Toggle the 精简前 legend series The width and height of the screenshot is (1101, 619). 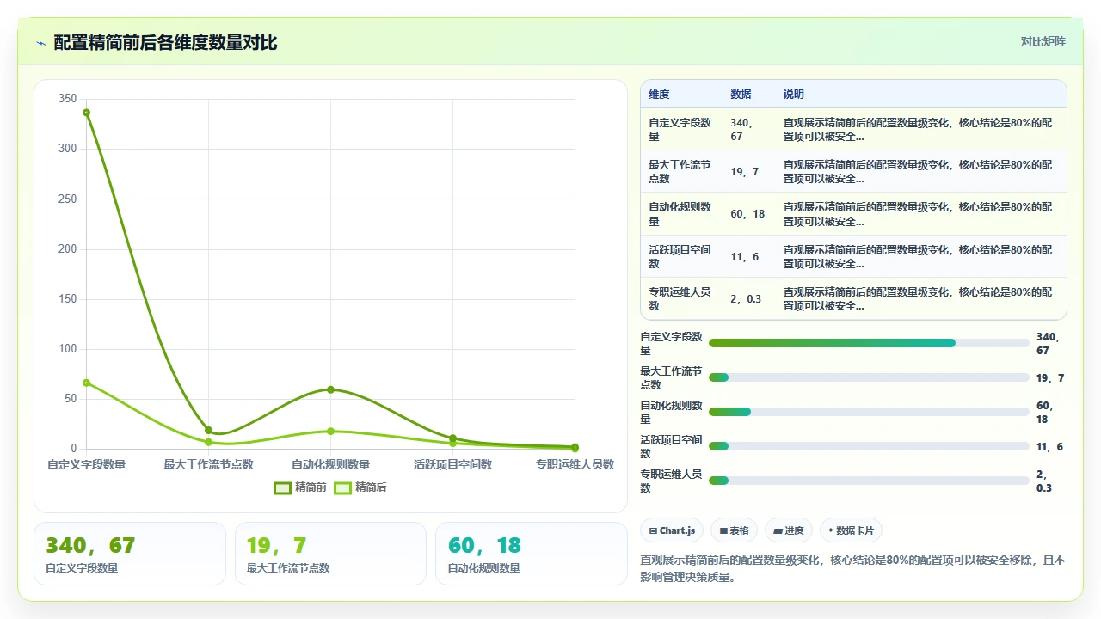(300, 487)
